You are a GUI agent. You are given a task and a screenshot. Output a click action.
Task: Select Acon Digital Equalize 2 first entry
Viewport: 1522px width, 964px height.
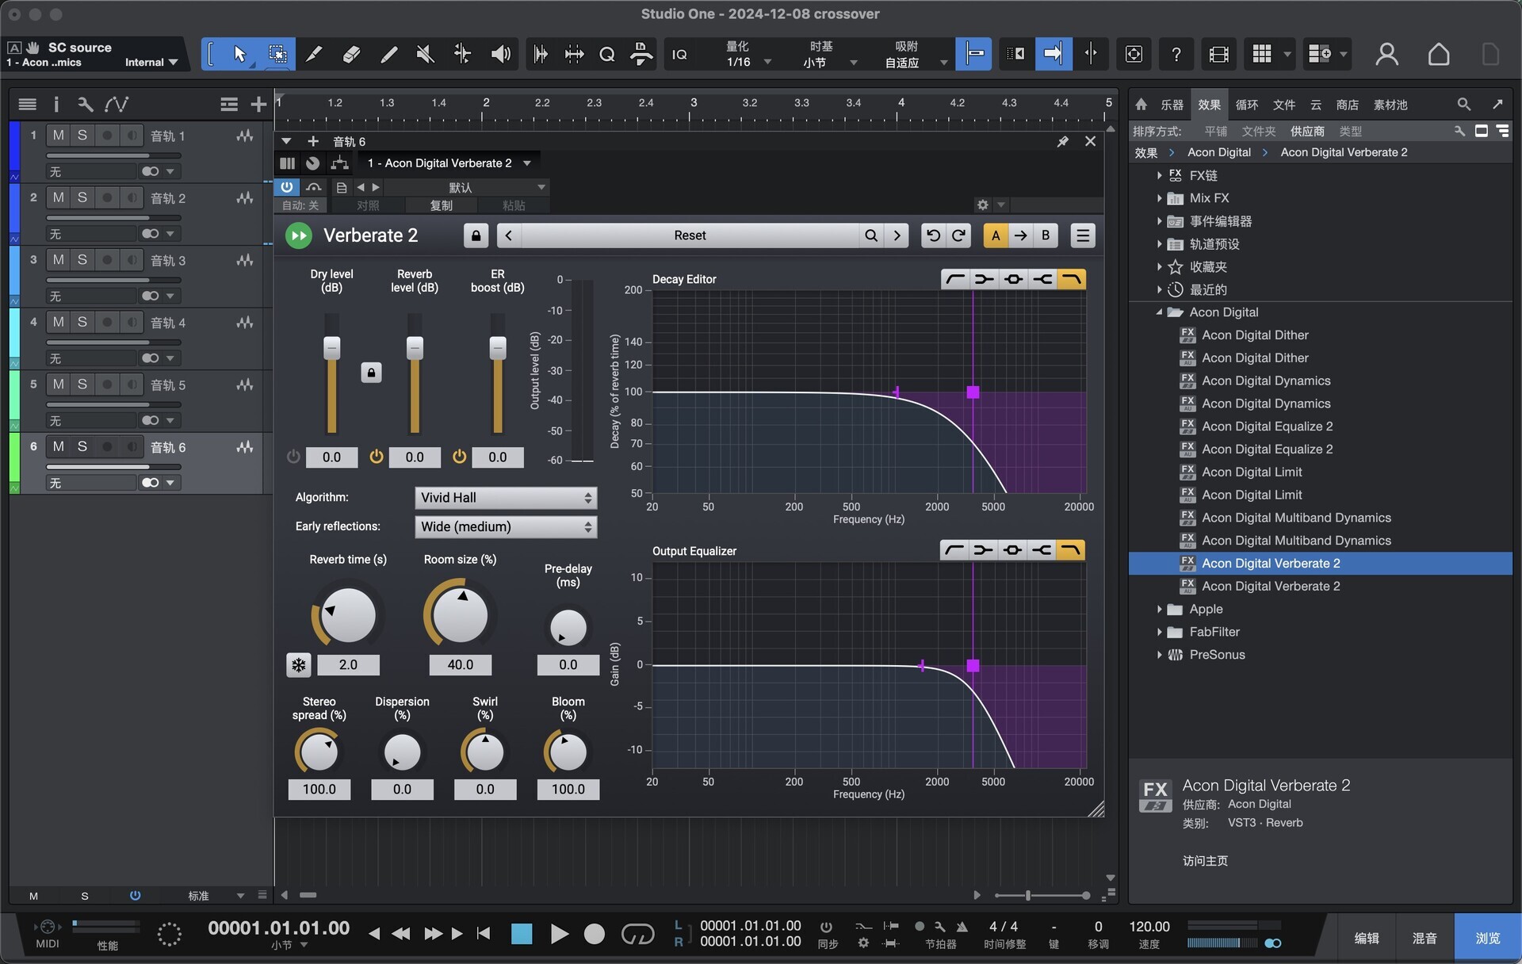tap(1267, 427)
